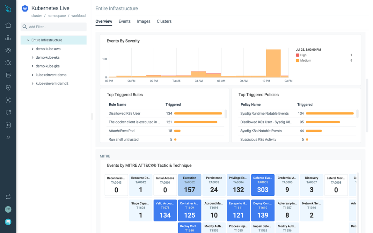The height and width of the screenshot is (233, 373).
Task: Switch to the Events tab
Action: coord(124,21)
